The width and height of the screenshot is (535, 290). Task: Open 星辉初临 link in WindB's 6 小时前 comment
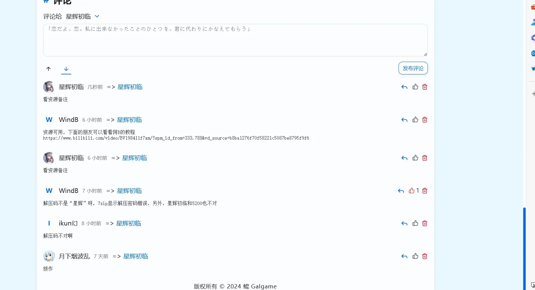click(x=129, y=120)
